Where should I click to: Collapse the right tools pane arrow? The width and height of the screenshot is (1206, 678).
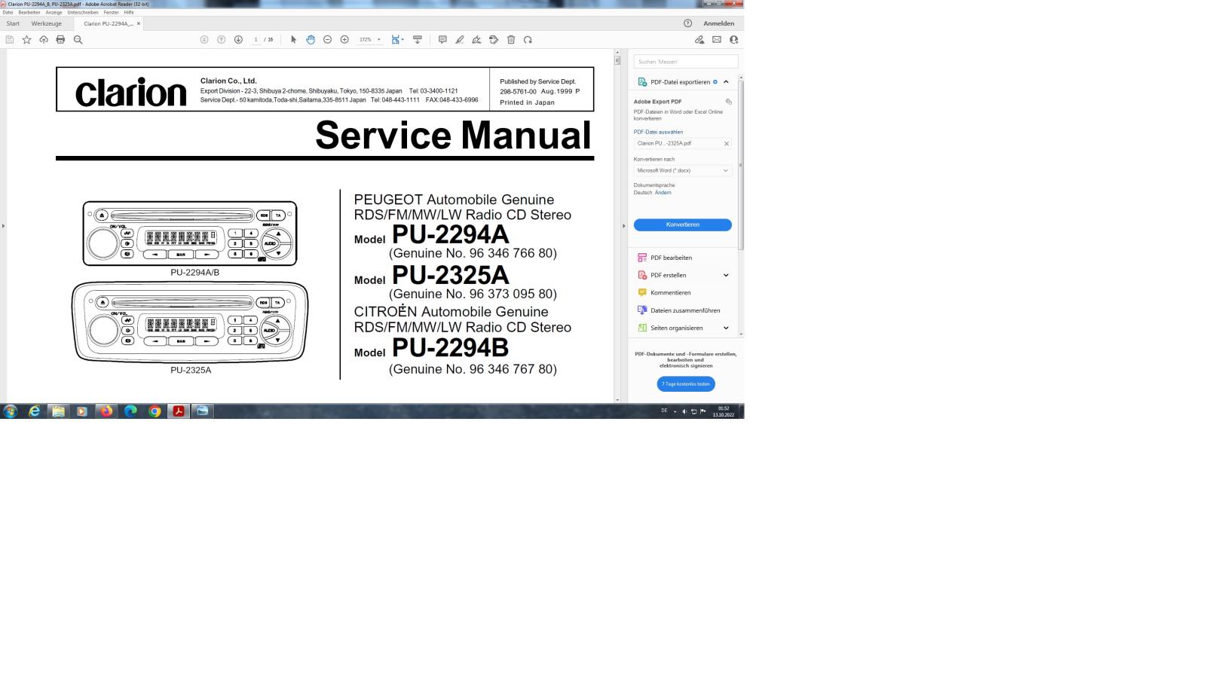[x=623, y=226]
